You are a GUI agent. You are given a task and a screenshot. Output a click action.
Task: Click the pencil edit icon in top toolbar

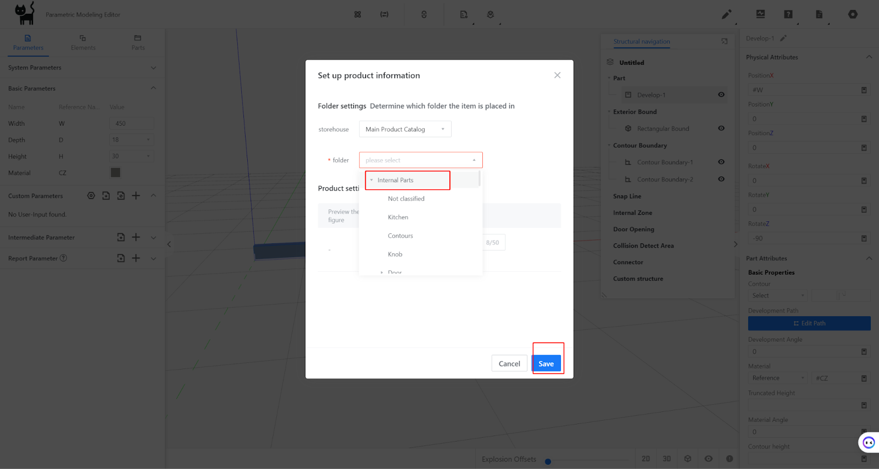[x=726, y=14]
